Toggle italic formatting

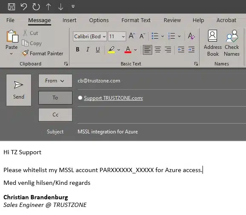click(x=88, y=49)
